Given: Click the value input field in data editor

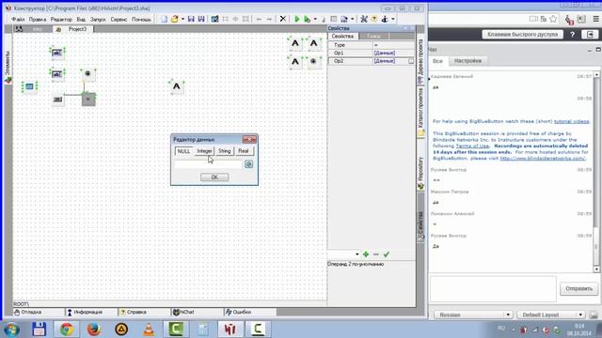Looking at the screenshot, I should point(208,164).
